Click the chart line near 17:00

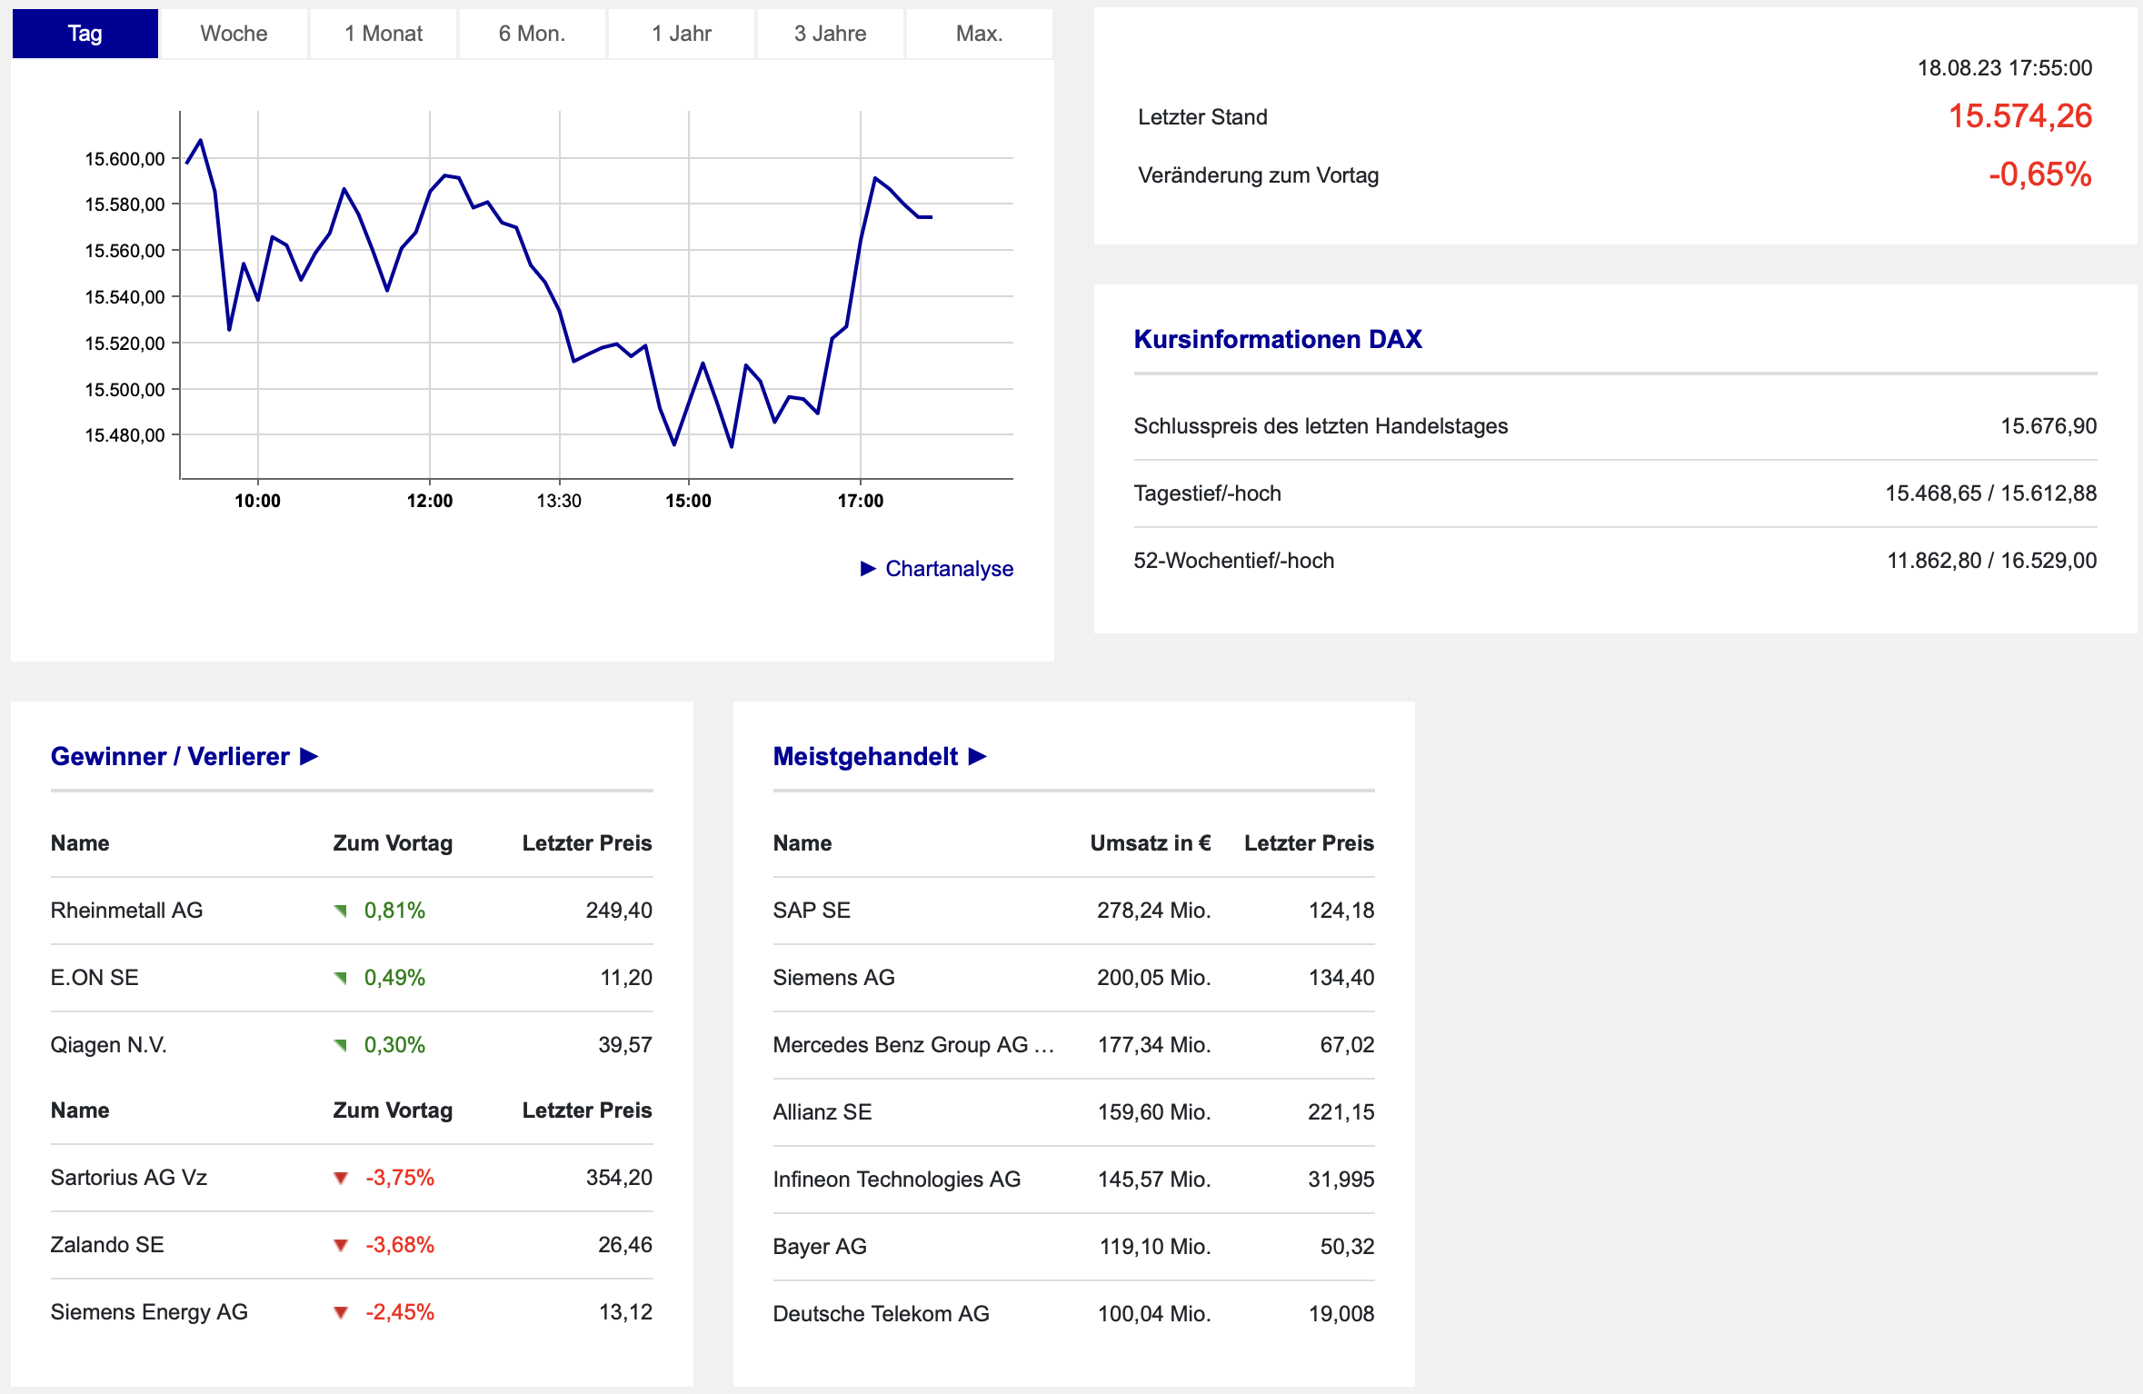861,240
